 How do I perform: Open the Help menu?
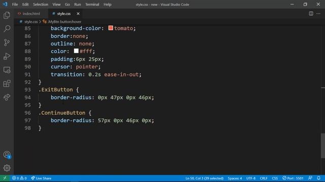click(107, 5)
